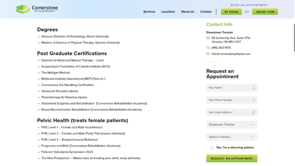The image size is (295, 166).
Task: Click 'Breast Reconstruction Rehabilitation' list item
Action: pyautogui.click(x=91, y=110)
